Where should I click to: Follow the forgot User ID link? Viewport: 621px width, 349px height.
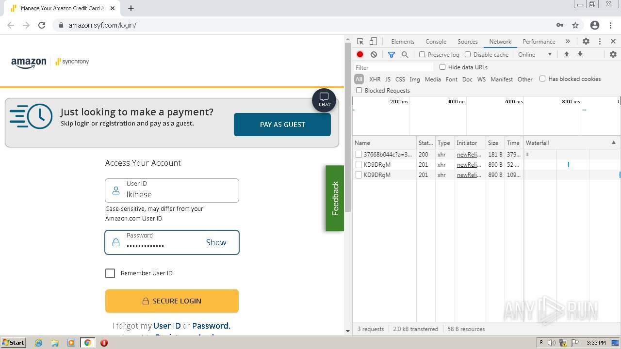(167, 326)
